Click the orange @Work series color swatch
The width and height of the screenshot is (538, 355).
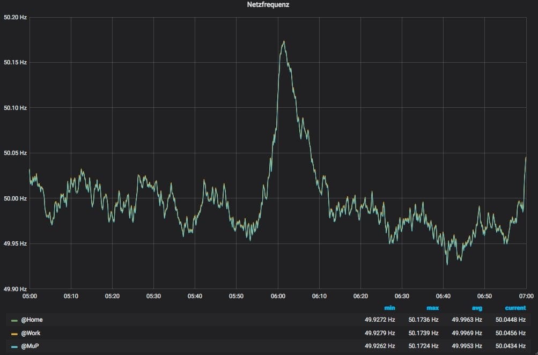click(x=14, y=333)
